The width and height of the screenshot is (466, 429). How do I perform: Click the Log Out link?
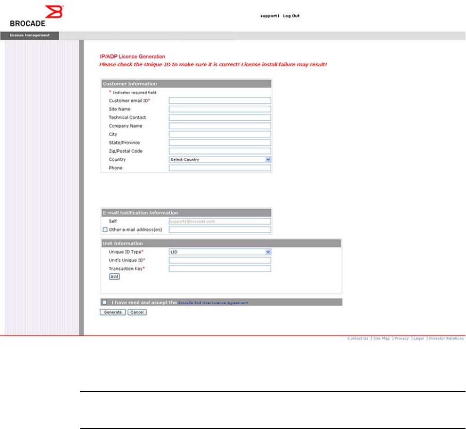point(291,16)
